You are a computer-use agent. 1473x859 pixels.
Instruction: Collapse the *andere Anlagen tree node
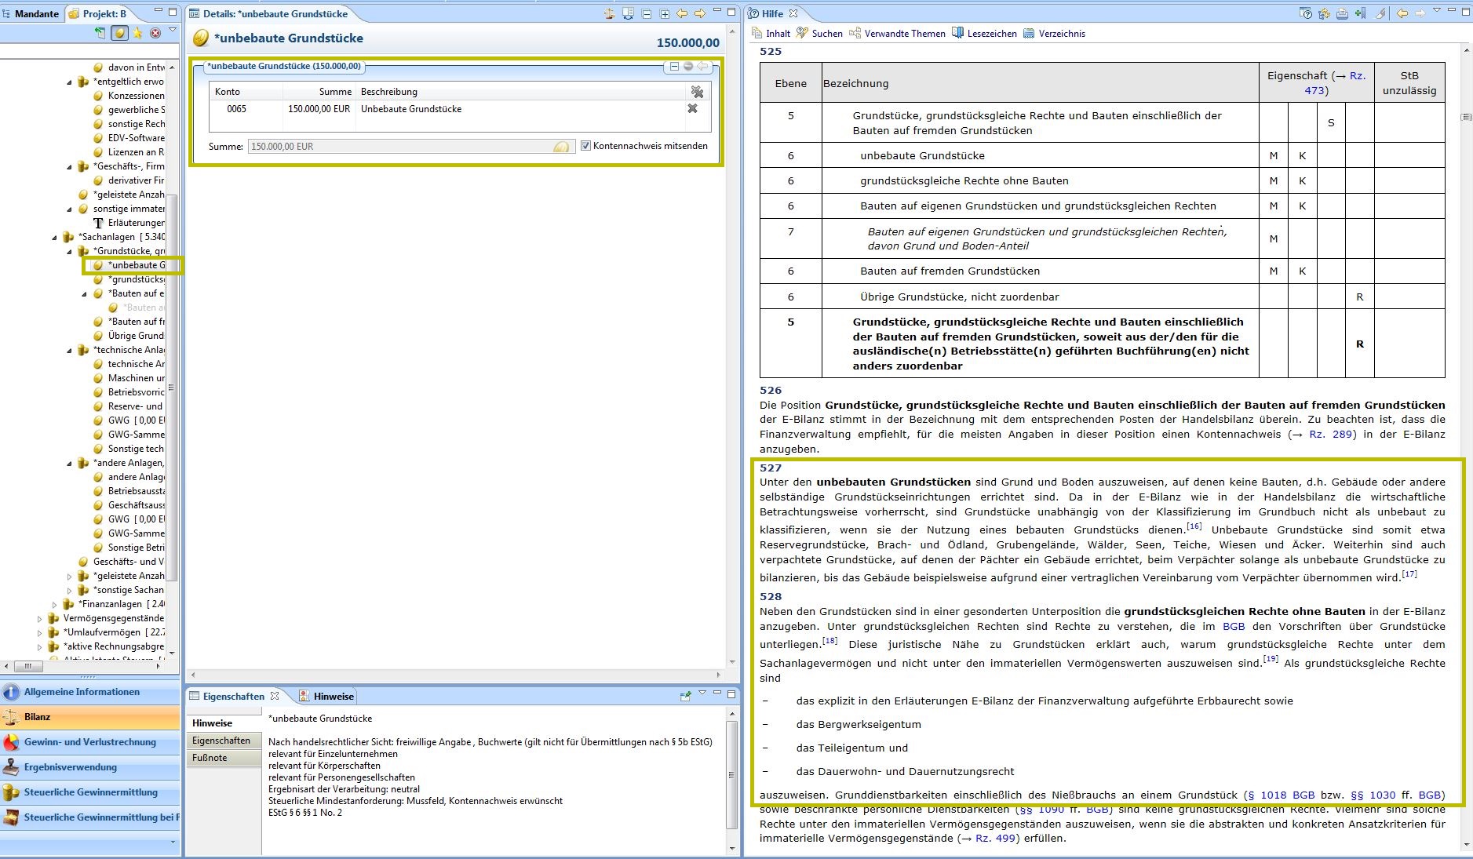pos(69,463)
